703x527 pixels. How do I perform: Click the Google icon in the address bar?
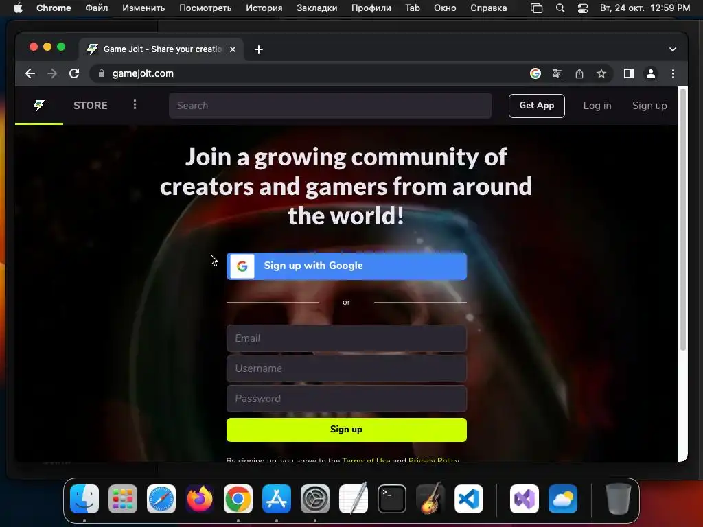535,73
